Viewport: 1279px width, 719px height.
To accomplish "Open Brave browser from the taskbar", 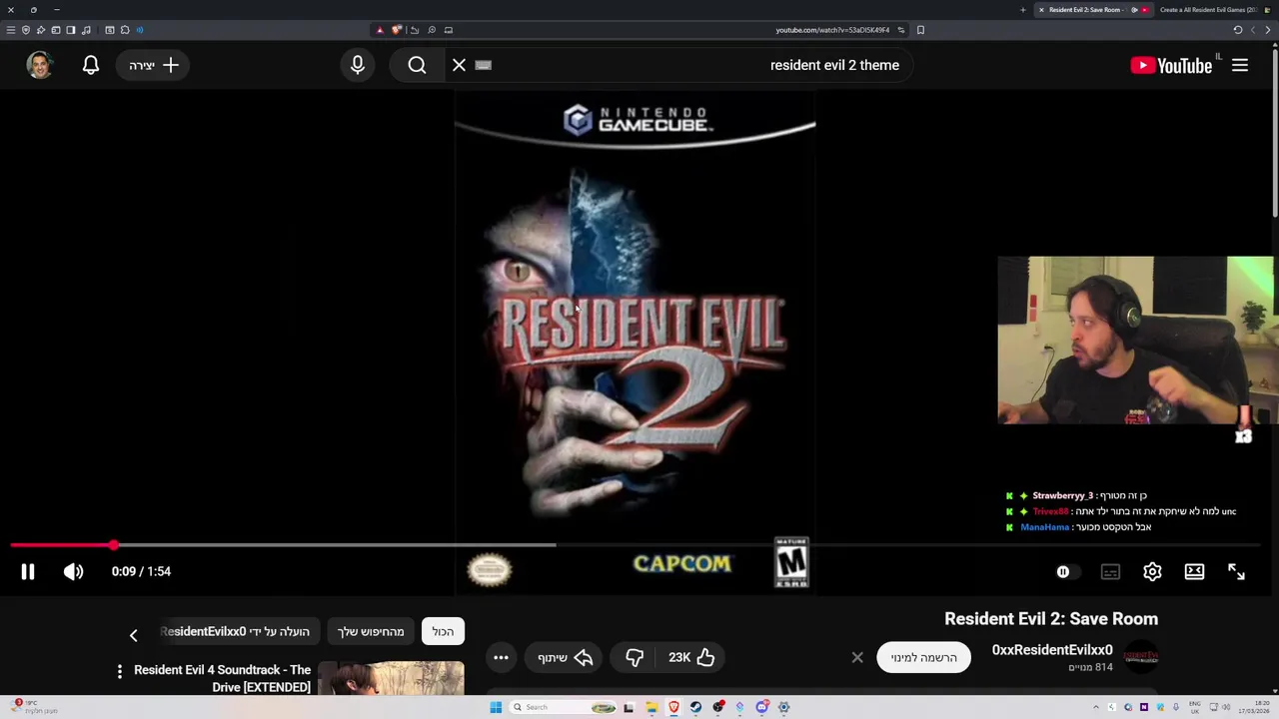I will (x=673, y=707).
